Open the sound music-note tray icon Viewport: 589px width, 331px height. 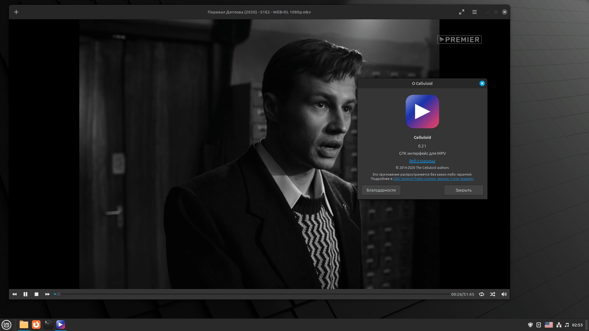(x=567, y=325)
